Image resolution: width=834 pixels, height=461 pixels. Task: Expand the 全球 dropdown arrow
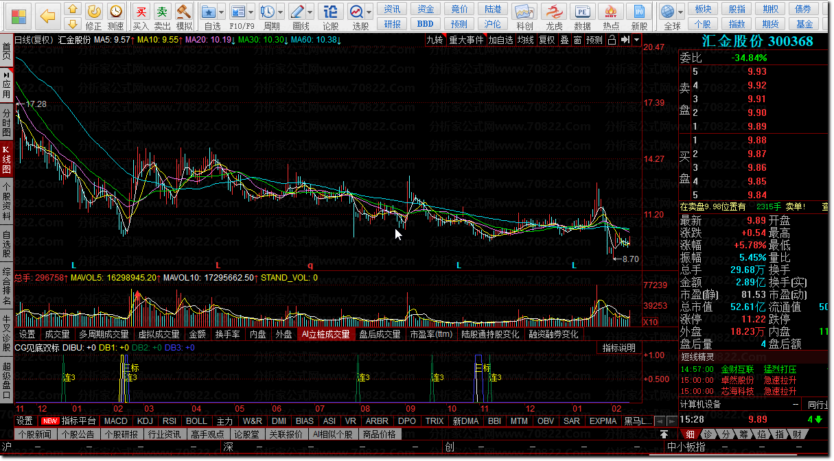(x=682, y=12)
